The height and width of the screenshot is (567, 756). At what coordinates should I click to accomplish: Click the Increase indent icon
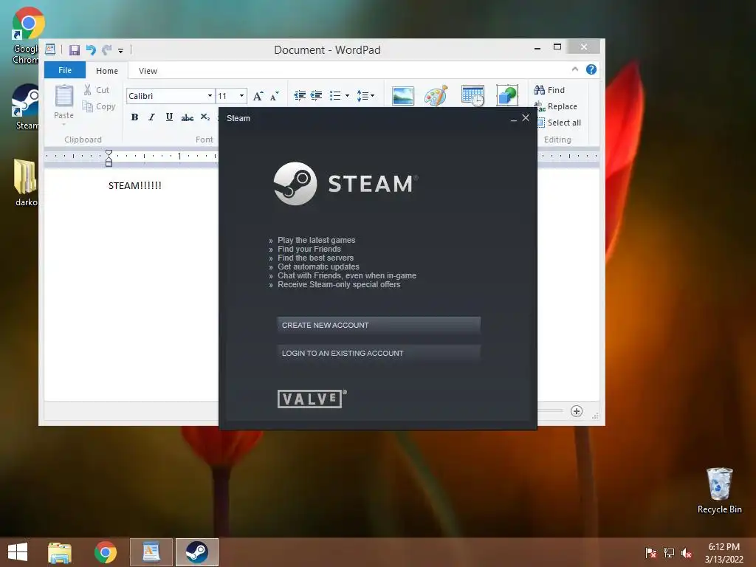coord(316,95)
